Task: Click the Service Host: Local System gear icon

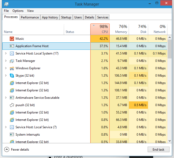Action: pyautogui.click(x=12, y=53)
